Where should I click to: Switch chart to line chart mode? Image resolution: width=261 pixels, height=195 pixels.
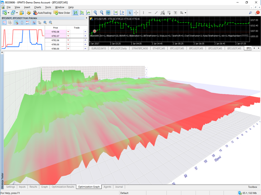pos(88,13)
